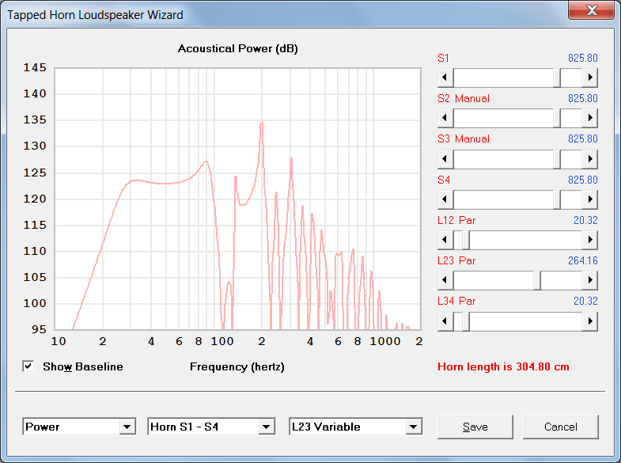Click the Horn length is 304.80 cm text
The width and height of the screenshot is (621, 463).
tap(503, 366)
